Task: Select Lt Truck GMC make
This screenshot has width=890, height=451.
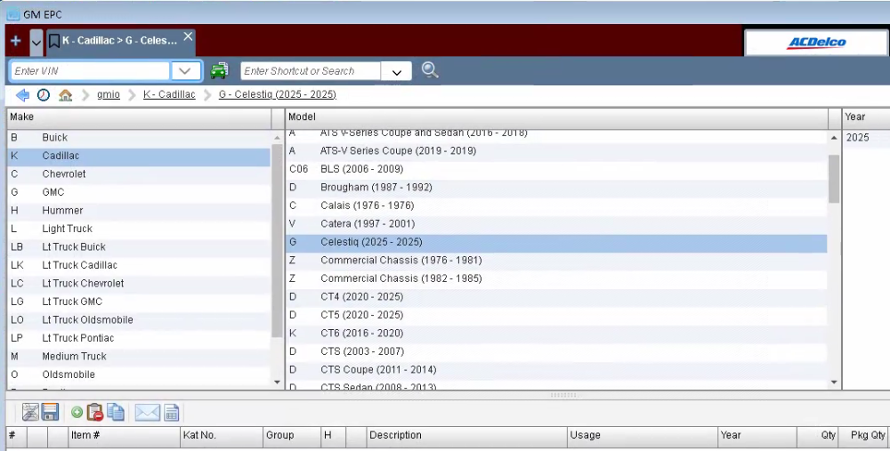Action: [x=139, y=302]
